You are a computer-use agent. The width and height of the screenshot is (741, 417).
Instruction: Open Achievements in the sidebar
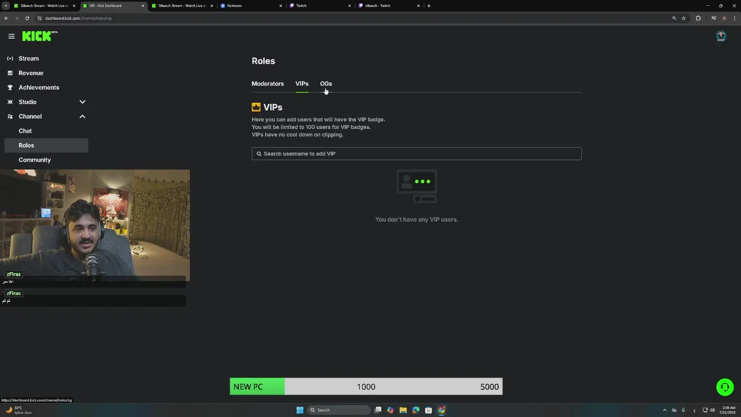click(x=39, y=87)
